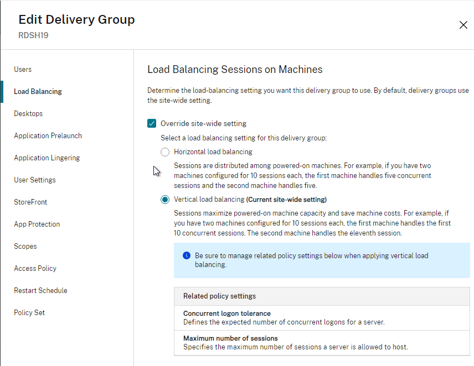Open User Settings in sidebar
Viewport: 474px width, 366px height.
[x=35, y=180]
